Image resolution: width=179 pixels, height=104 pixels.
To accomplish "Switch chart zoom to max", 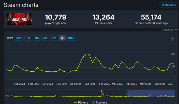I will coord(71,38).
